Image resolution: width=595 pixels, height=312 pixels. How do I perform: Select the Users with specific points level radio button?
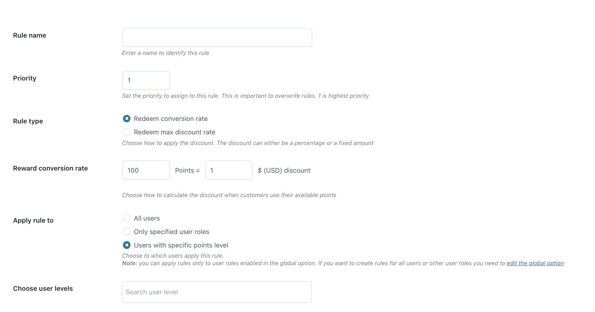127,245
